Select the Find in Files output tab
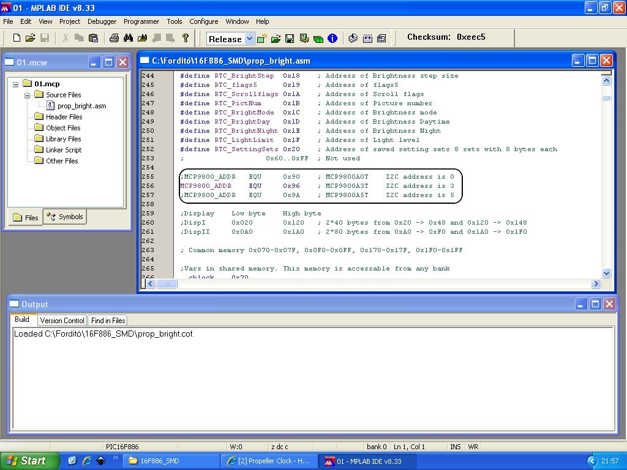The height and width of the screenshot is (470, 627). [x=108, y=320]
